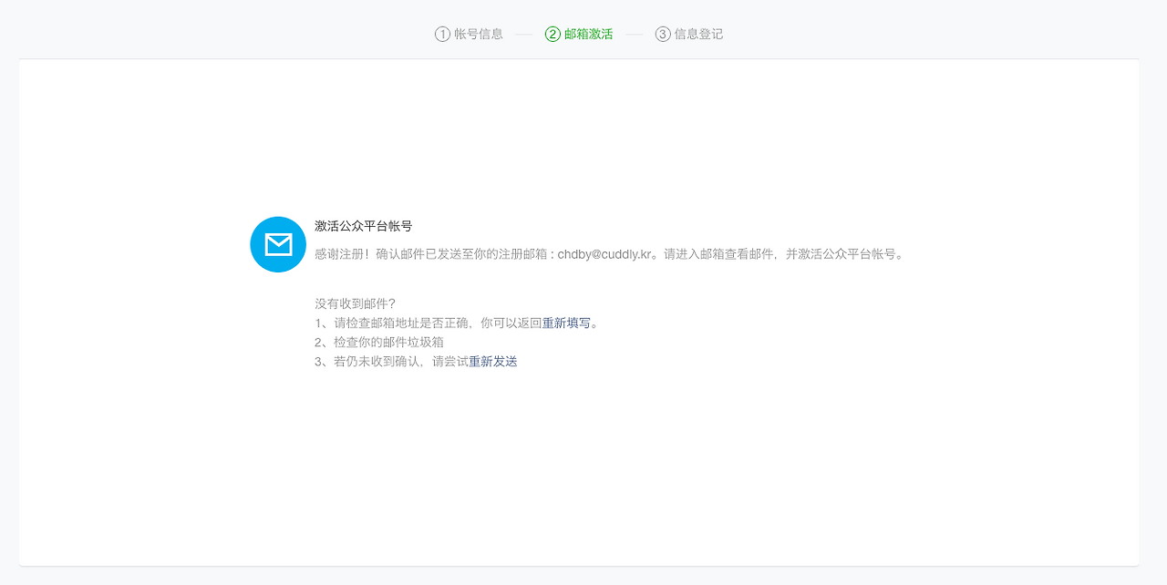The height and width of the screenshot is (585, 1167).
Task: Click the grey step-three registration icon
Action: point(664,34)
